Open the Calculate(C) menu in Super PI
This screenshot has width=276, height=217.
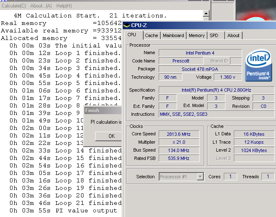click(13, 6)
